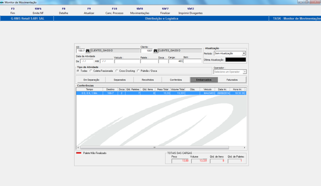The image size is (321, 186).
Task: Click the Até date input field
Action: coord(106,61)
